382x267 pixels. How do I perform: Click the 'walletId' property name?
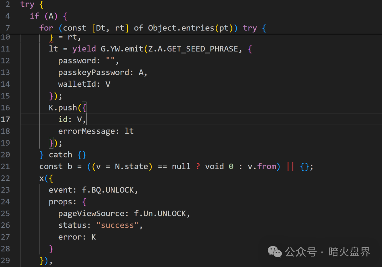[77, 84]
